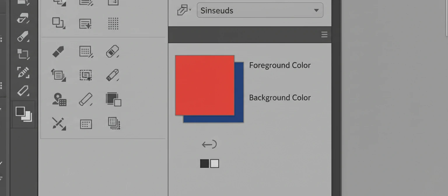Click the Foreground Color label
The width and height of the screenshot is (448, 196).
tap(280, 65)
